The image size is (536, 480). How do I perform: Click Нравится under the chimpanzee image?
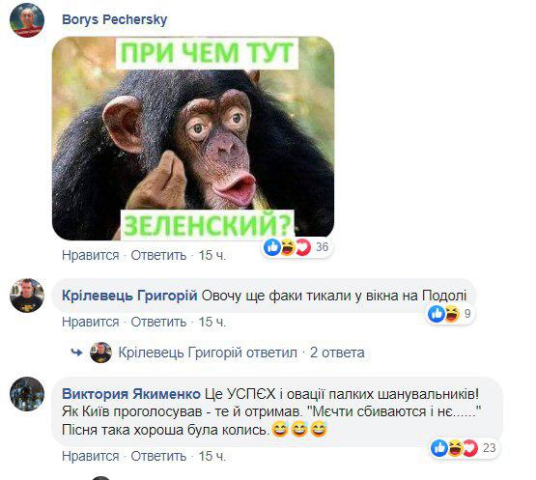[x=91, y=255]
